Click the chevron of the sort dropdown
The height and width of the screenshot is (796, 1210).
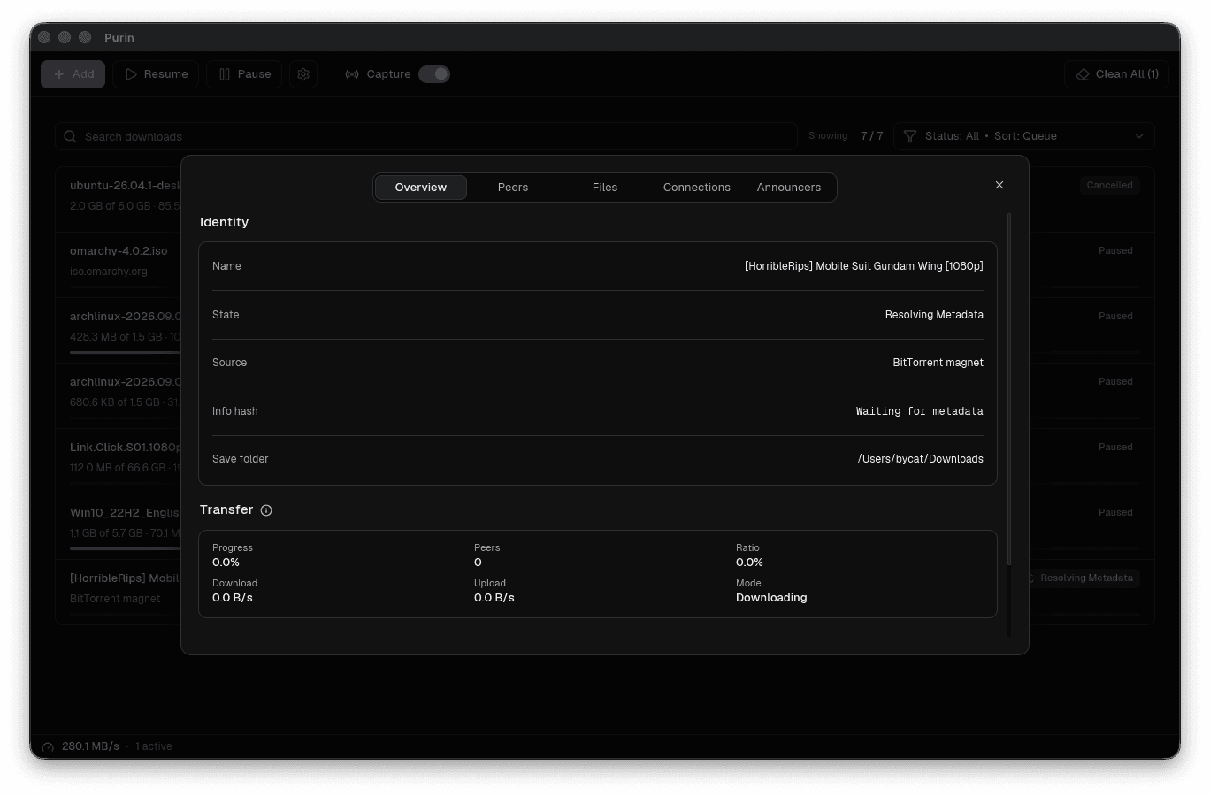click(1139, 136)
